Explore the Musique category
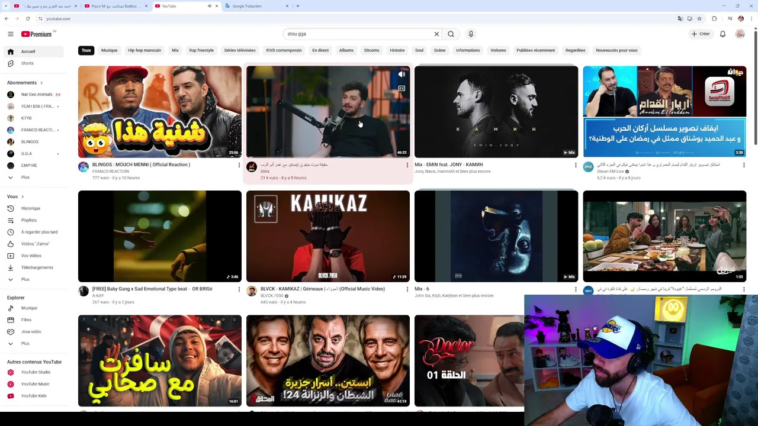This screenshot has height=426, width=758. pos(33,308)
